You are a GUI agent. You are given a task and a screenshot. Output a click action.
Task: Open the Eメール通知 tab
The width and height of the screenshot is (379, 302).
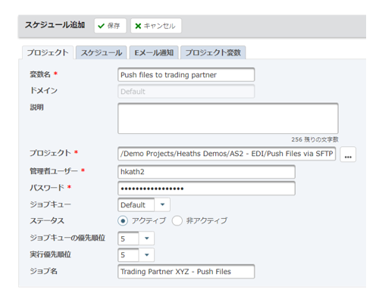click(x=154, y=52)
